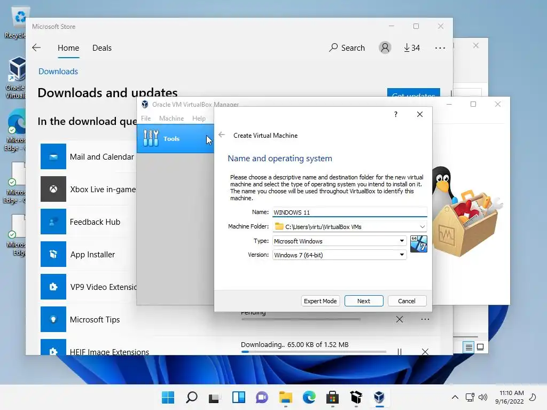Click the Get updates button in Store
This screenshot has height=410, width=547.
[414, 92]
